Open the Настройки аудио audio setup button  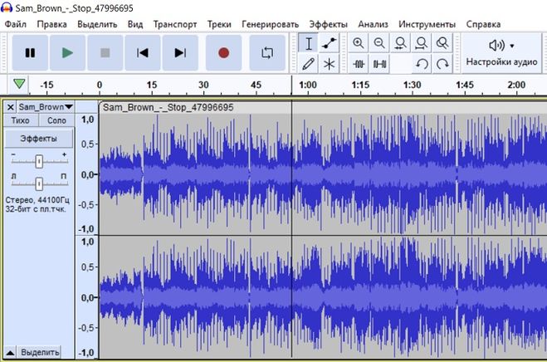(x=501, y=53)
